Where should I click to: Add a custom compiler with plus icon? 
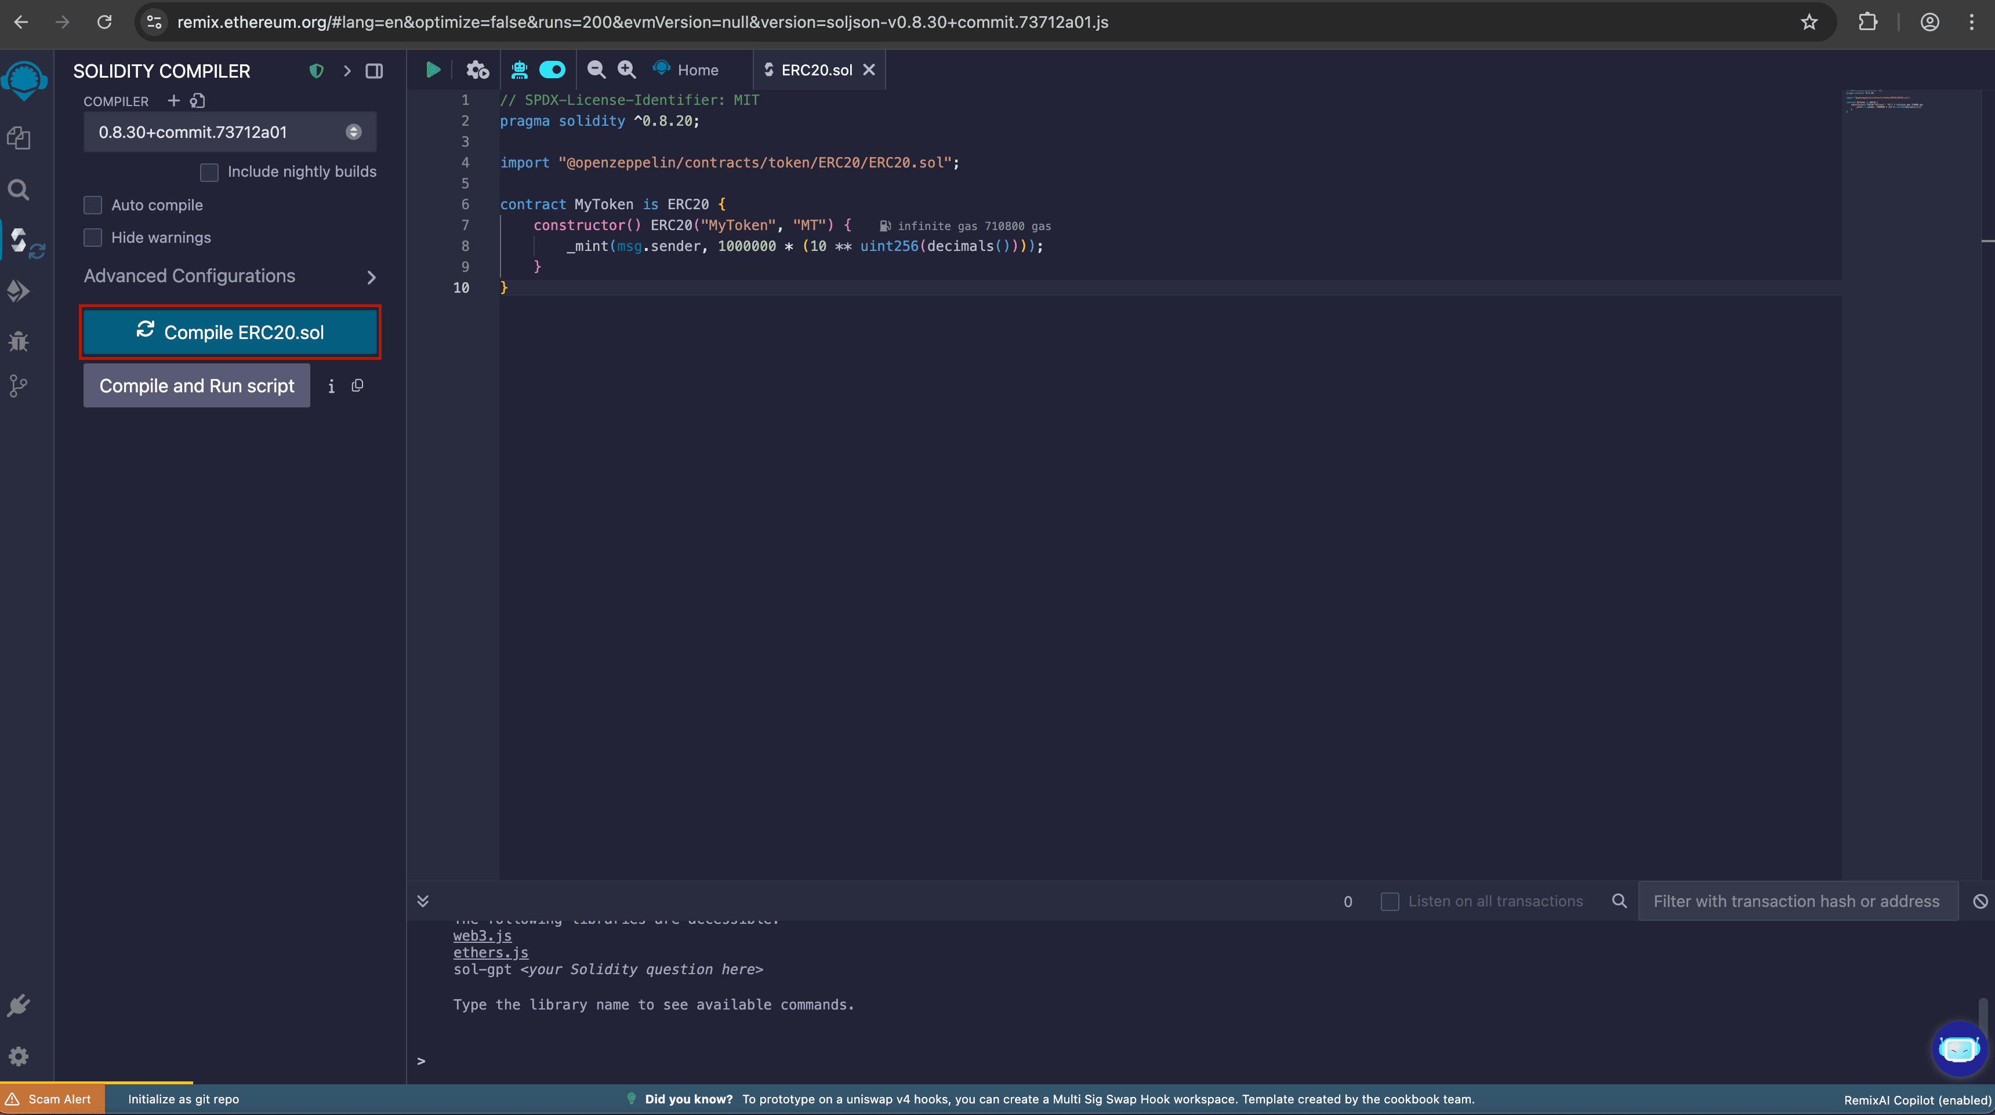coord(173,101)
